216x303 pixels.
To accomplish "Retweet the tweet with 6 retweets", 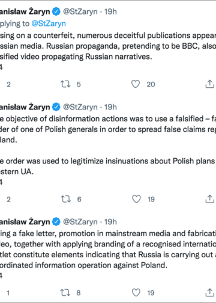I will pyautogui.click(x=66, y=199).
